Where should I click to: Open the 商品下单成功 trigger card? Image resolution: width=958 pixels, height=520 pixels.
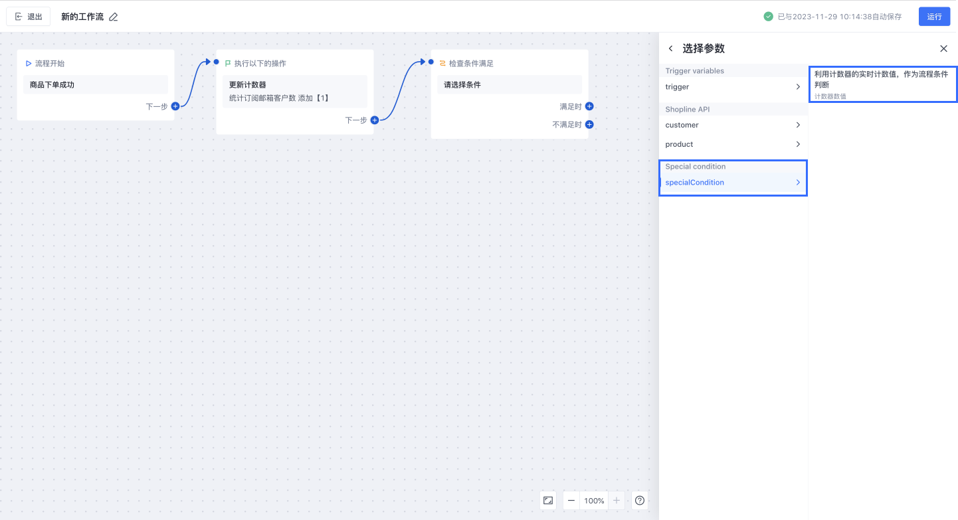[96, 85]
